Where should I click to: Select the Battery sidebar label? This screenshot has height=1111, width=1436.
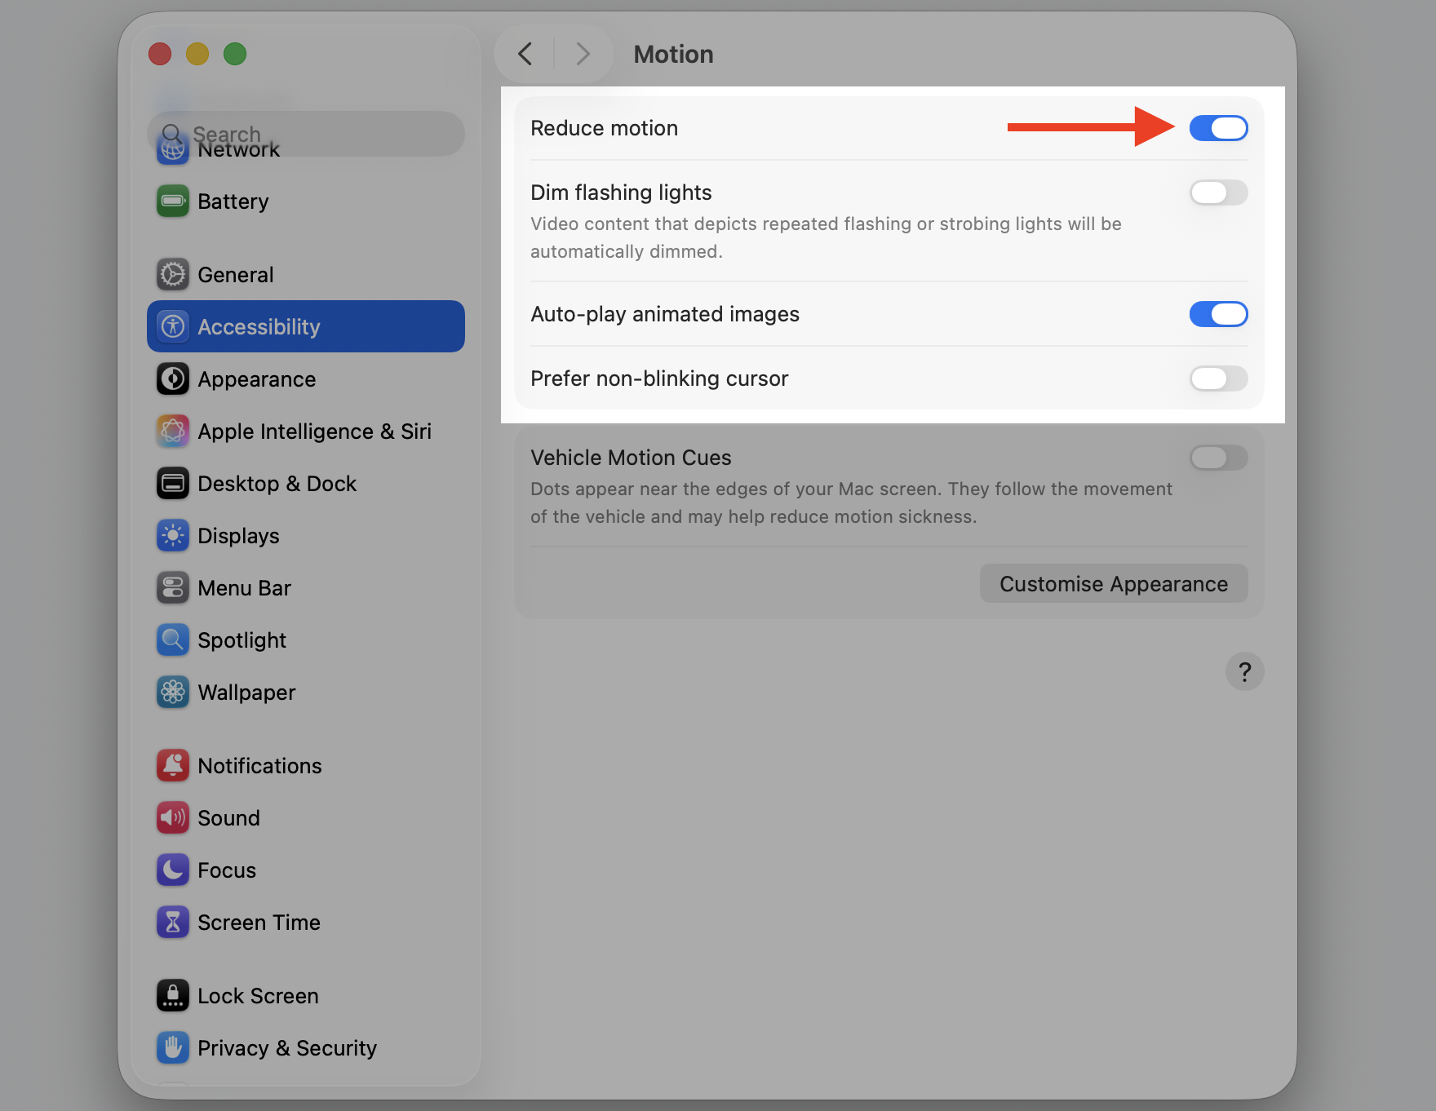tap(233, 201)
